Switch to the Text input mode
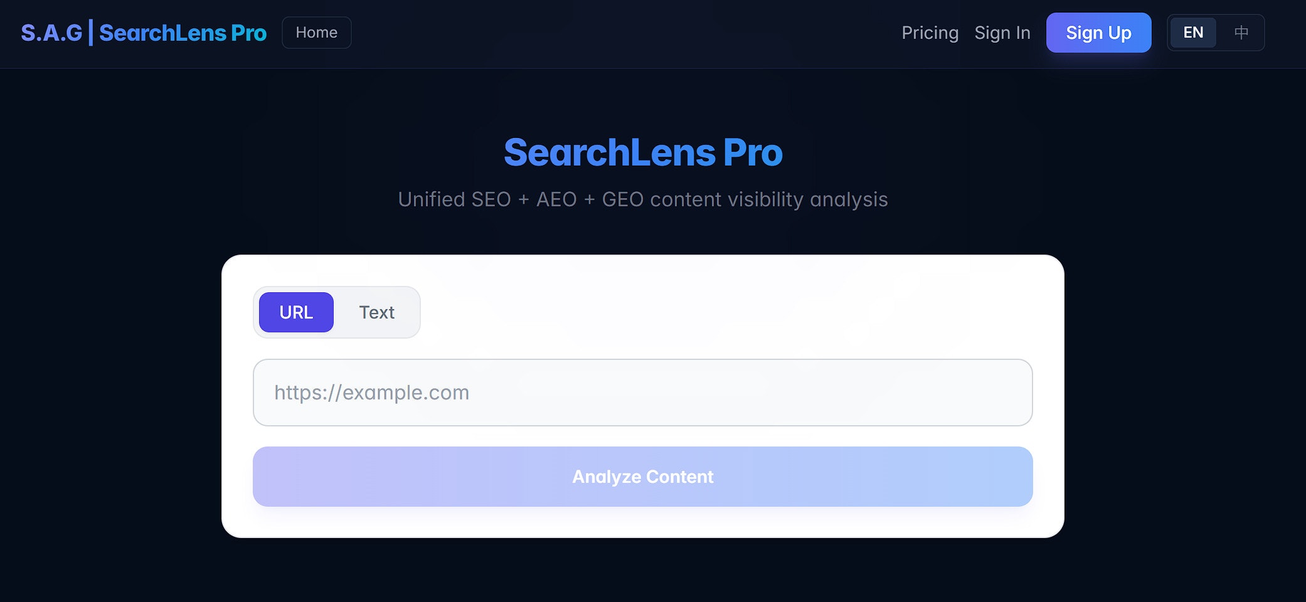 tap(376, 312)
